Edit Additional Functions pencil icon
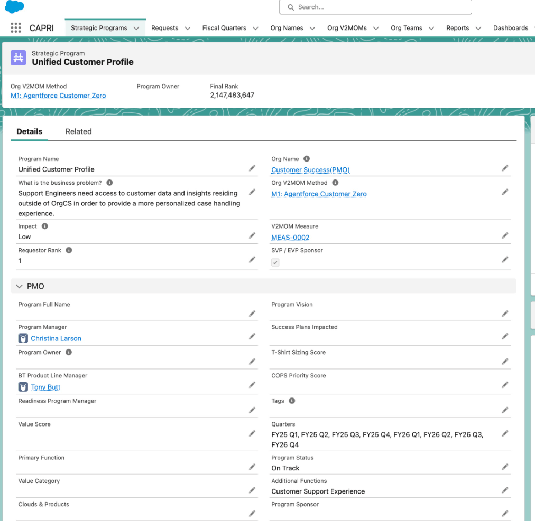The width and height of the screenshot is (535, 521). click(x=505, y=490)
